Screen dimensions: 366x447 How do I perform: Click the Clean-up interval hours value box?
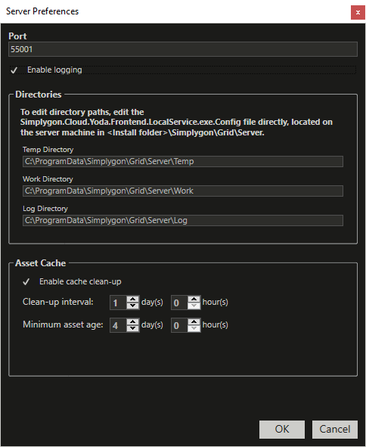click(x=179, y=303)
